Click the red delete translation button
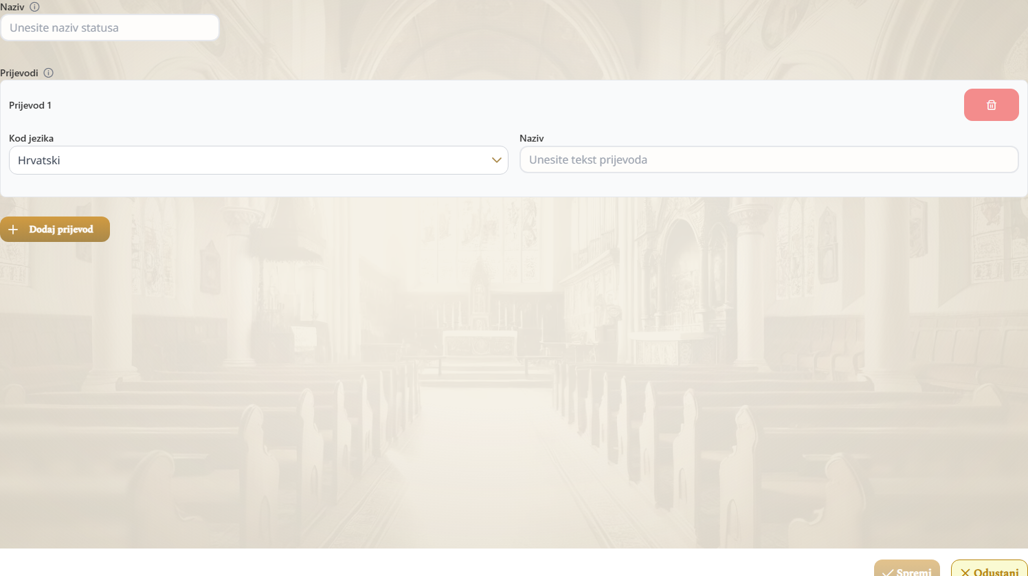 991,105
